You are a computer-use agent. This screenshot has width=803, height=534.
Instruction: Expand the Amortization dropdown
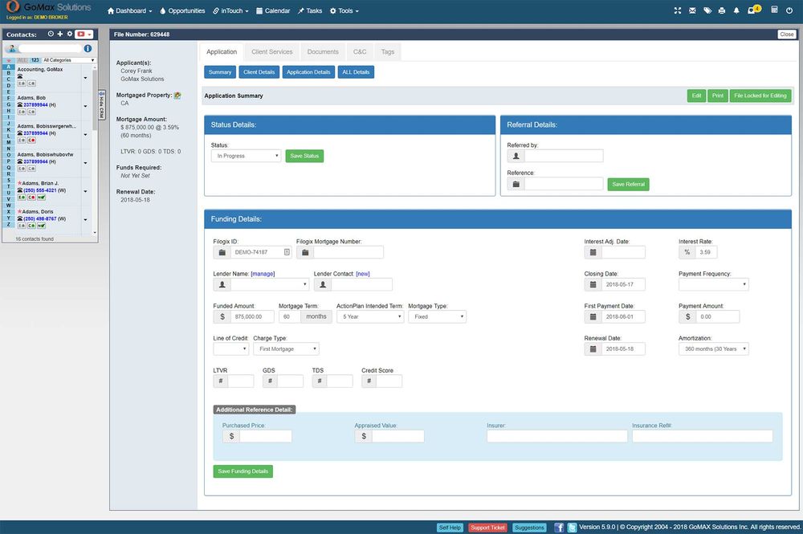(713, 349)
